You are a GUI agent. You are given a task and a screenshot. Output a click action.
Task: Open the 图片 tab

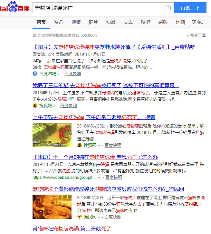pos(93,22)
